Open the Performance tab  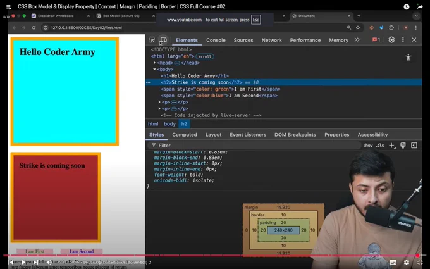(x=305, y=40)
